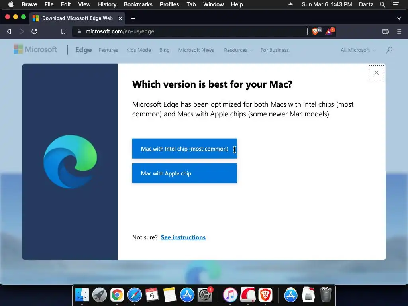Image resolution: width=408 pixels, height=306 pixels.
Task: Open the View menu
Action: tap(84, 4)
